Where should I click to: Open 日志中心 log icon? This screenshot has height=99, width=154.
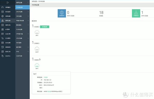[x=3, y=56]
